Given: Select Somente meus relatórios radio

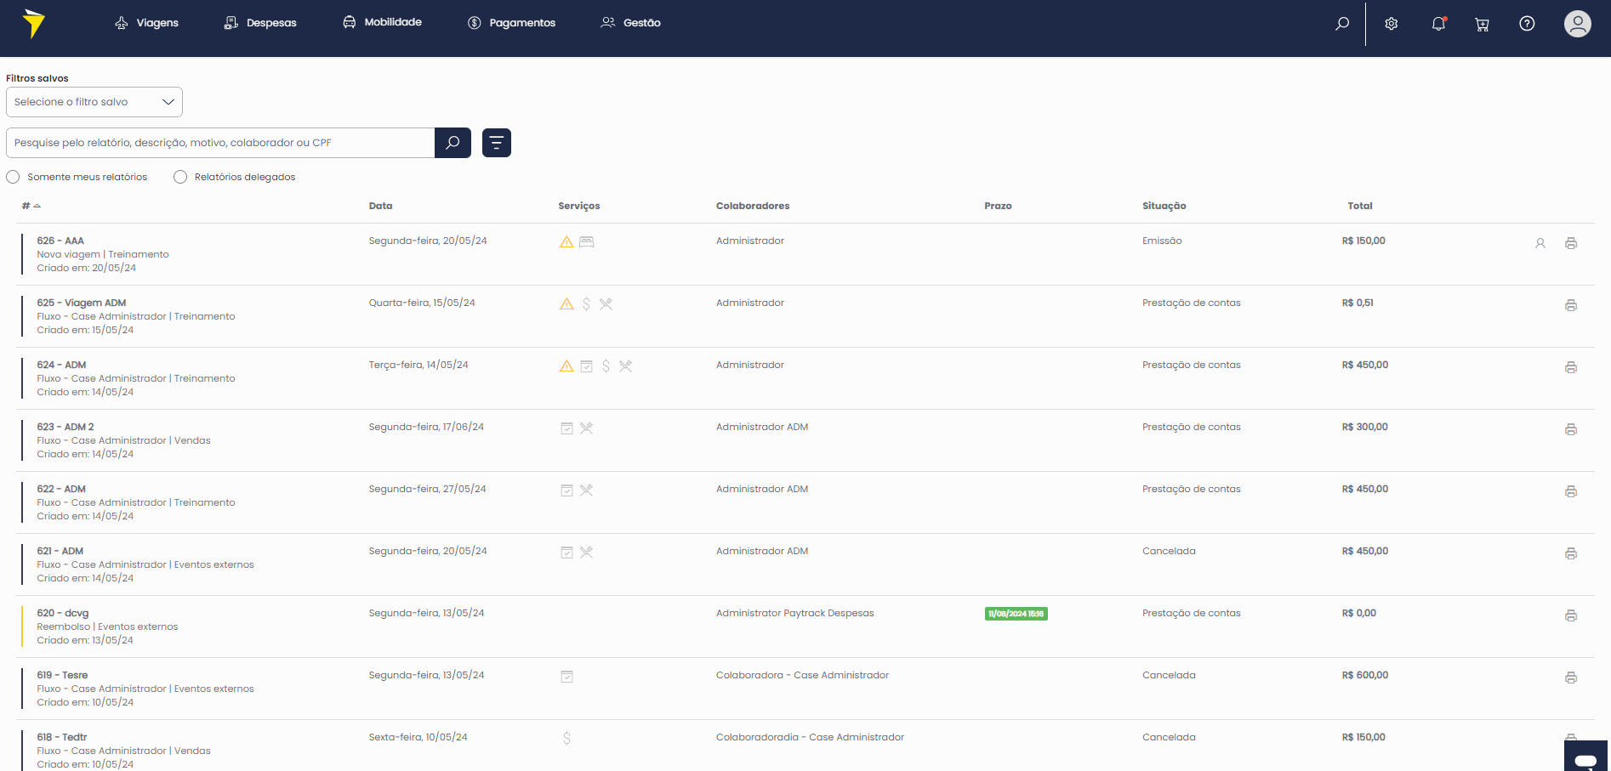Looking at the screenshot, I should [x=13, y=177].
